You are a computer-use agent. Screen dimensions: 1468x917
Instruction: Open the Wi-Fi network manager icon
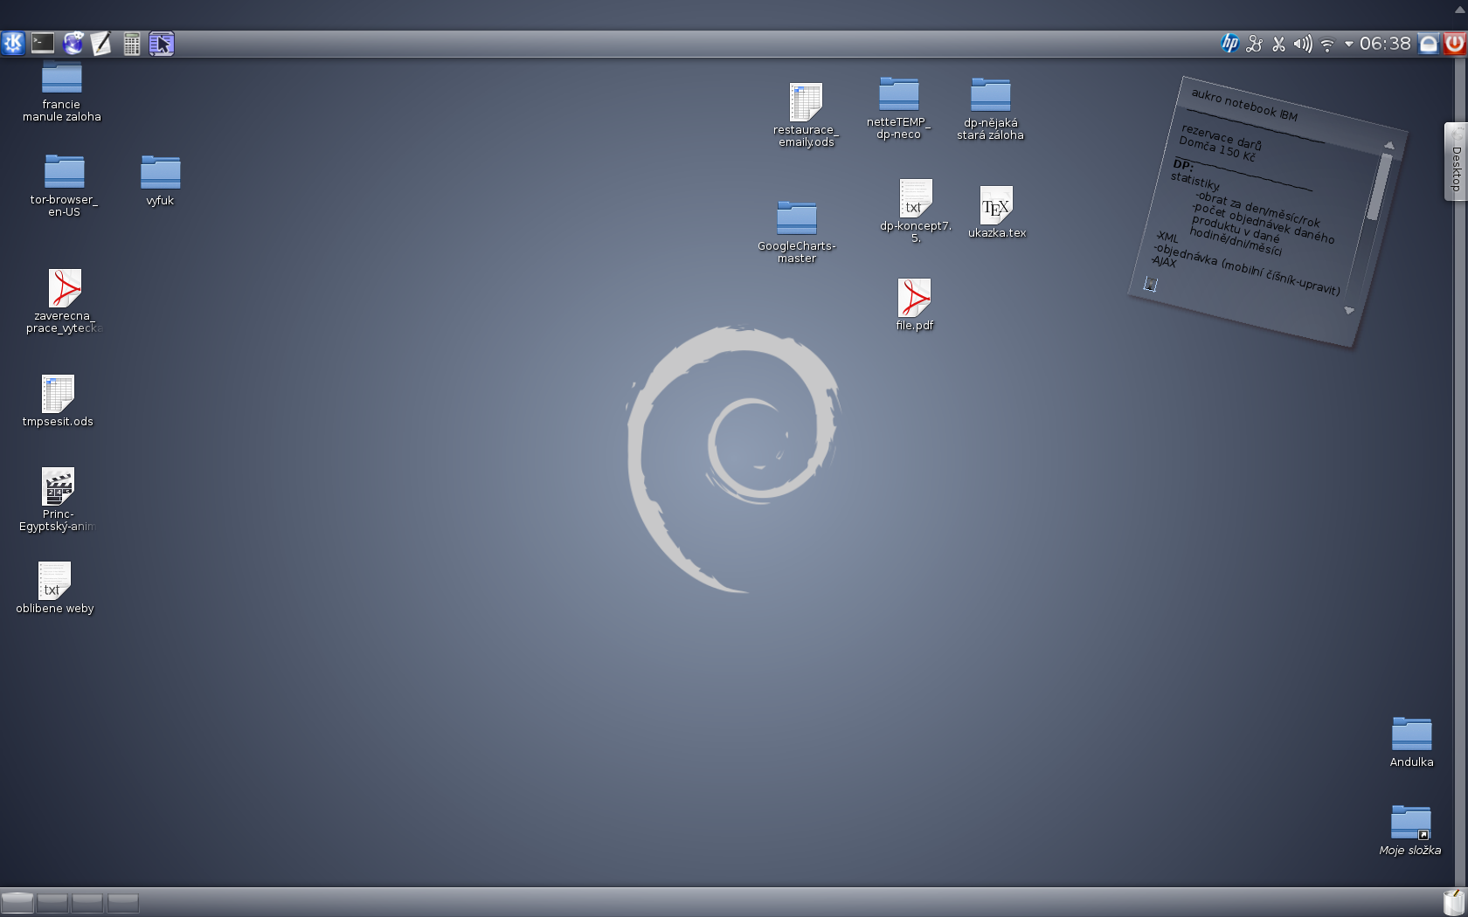click(1327, 45)
